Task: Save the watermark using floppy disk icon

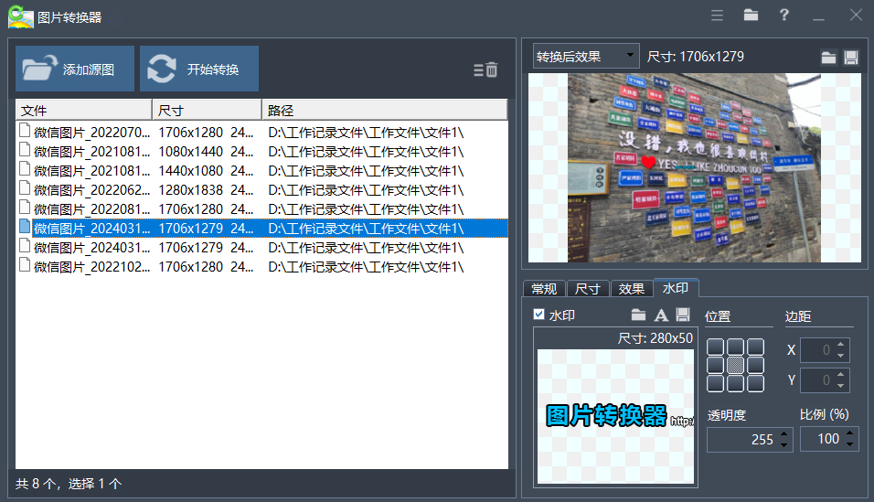Action: point(682,315)
